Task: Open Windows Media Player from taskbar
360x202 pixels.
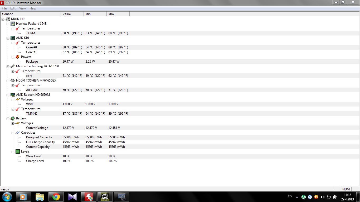Action: (23, 197)
